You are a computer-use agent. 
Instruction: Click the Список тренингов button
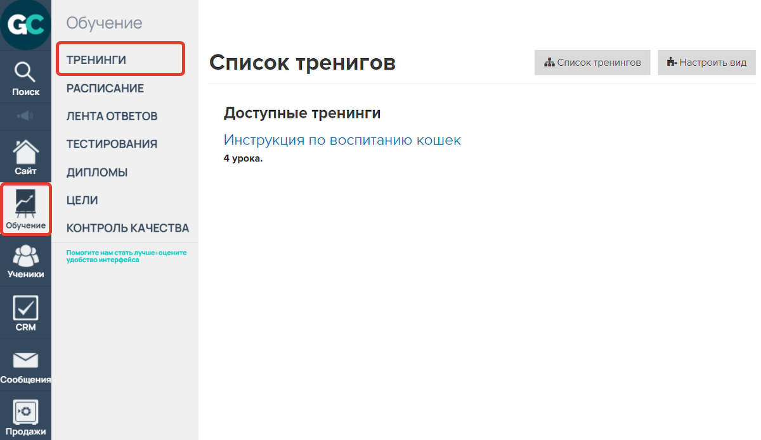click(592, 62)
